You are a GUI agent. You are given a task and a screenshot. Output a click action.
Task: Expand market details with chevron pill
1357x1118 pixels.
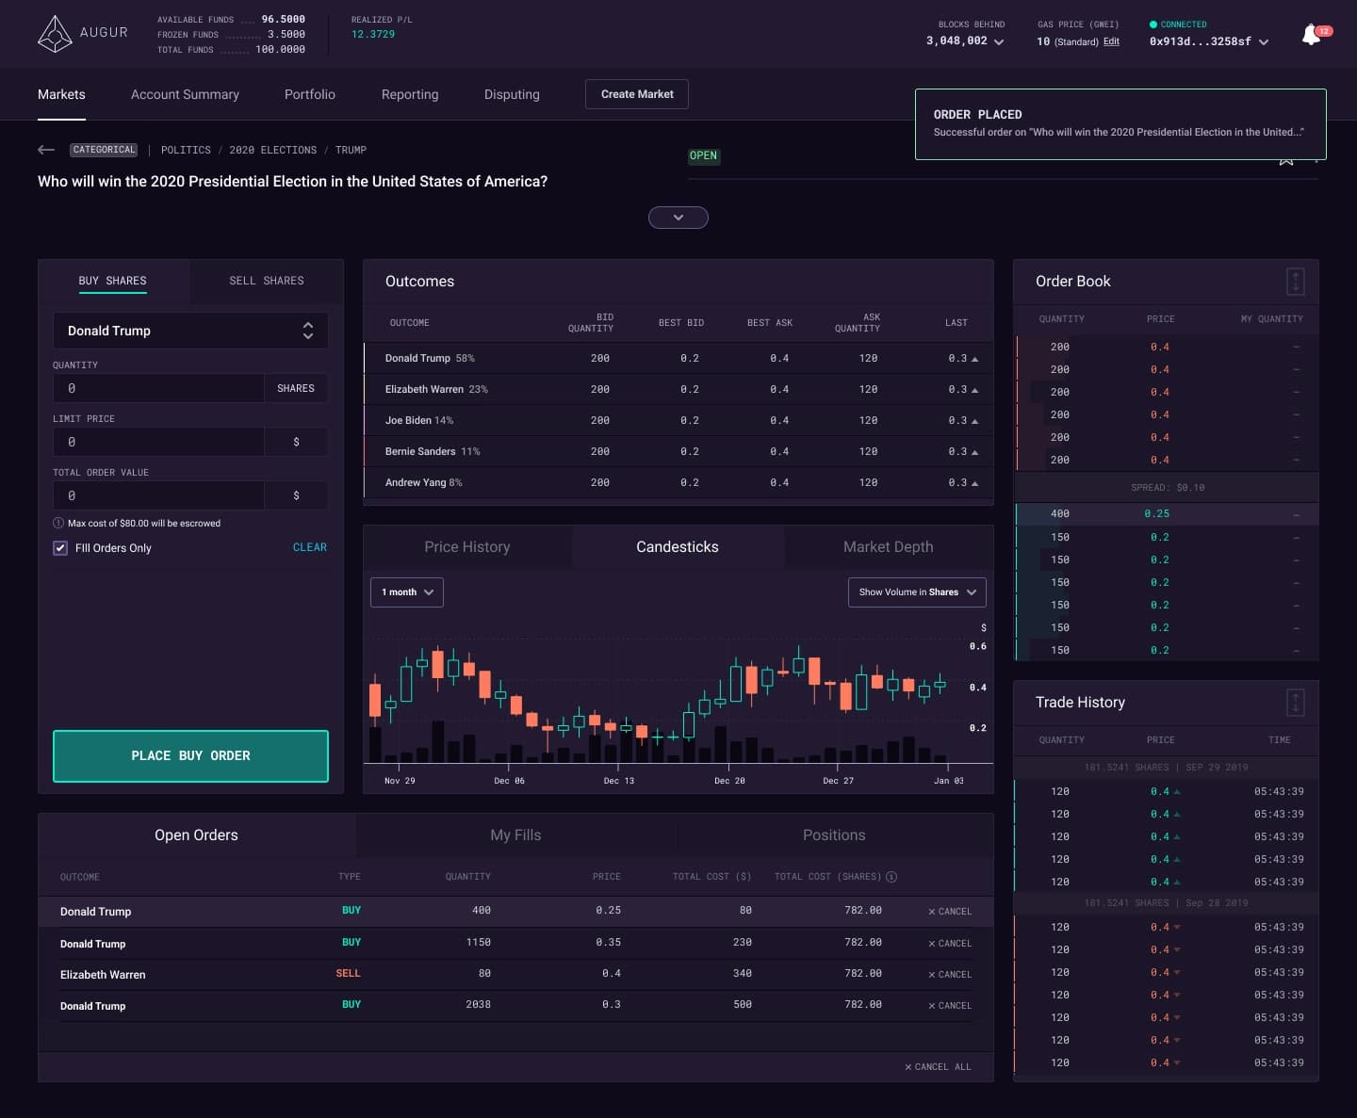pos(678,218)
